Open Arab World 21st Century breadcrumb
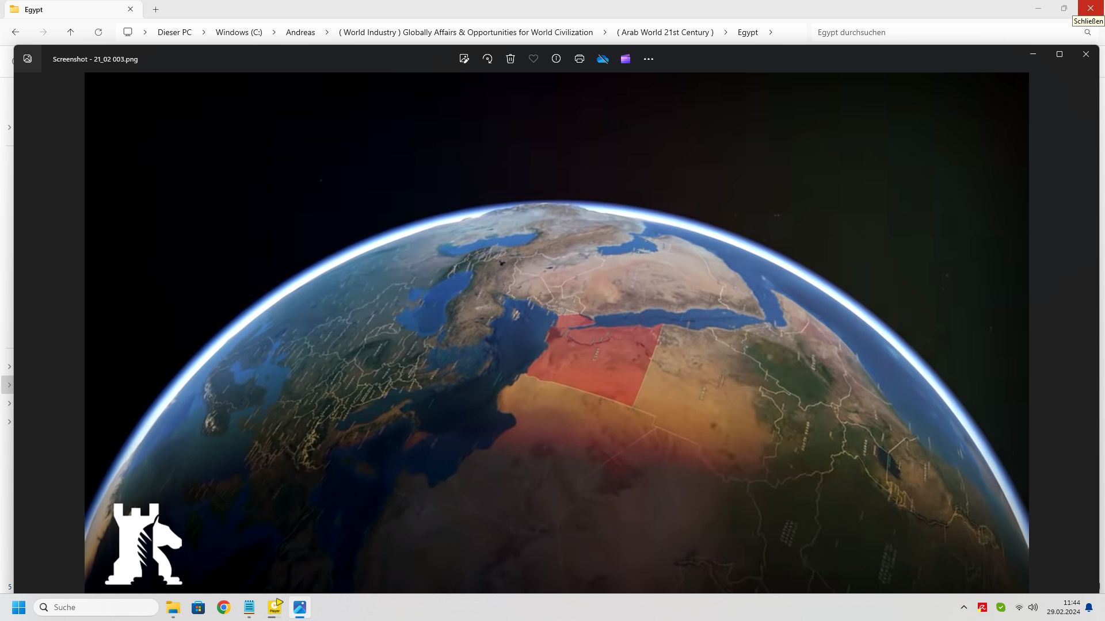Screen dimensions: 1105x621 [x=665, y=32]
